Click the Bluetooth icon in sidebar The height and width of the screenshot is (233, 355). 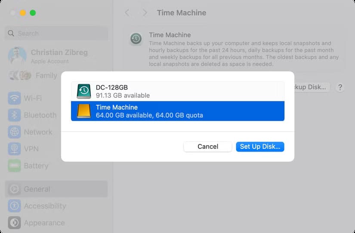point(15,115)
